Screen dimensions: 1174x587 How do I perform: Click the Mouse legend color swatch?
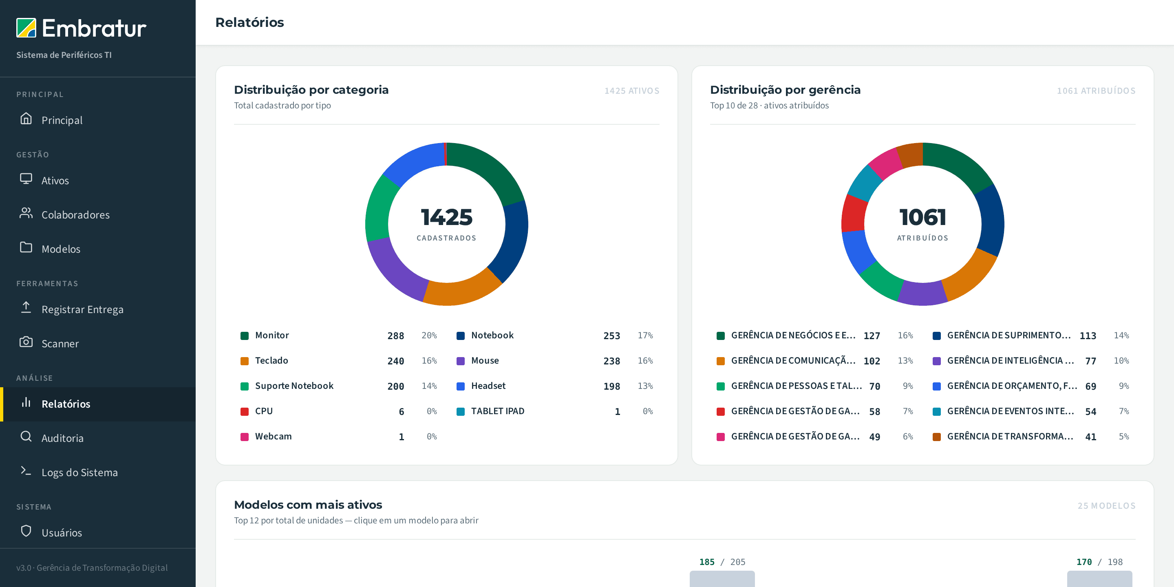pyautogui.click(x=461, y=361)
